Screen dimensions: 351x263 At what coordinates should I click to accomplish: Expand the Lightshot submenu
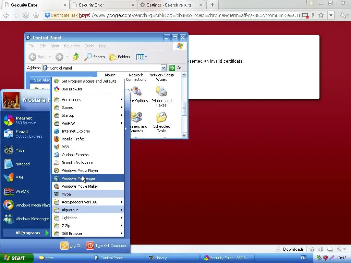pyautogui.click(x=88, y=217)
